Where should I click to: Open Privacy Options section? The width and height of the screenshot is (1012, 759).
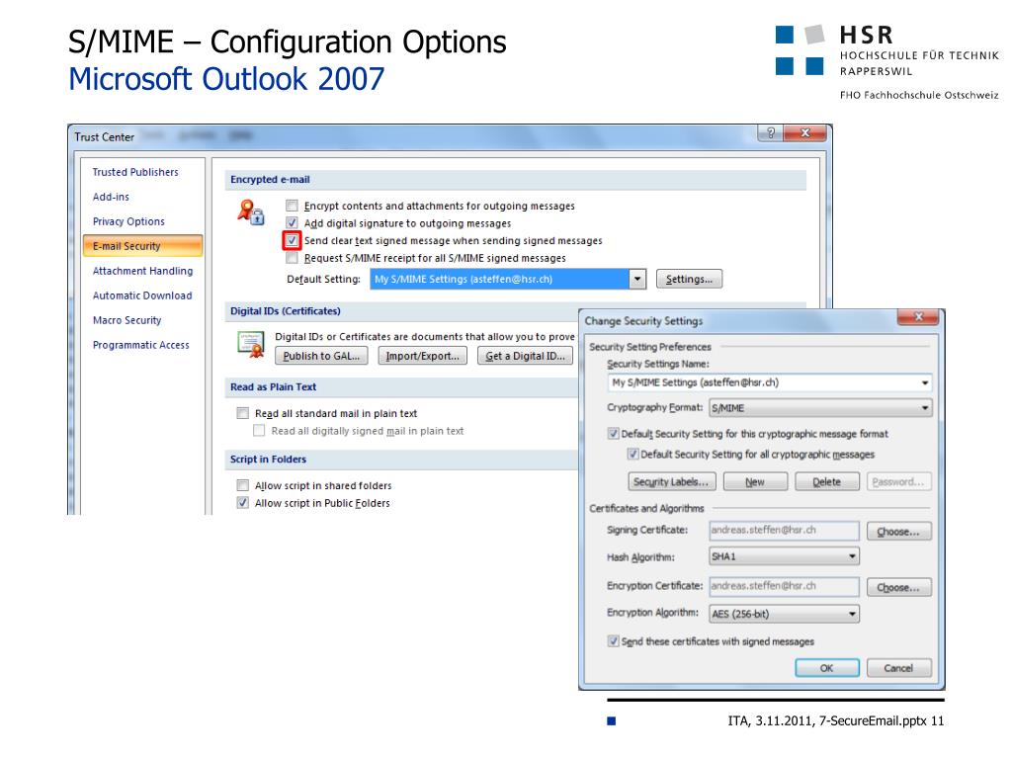coord(128,221)
